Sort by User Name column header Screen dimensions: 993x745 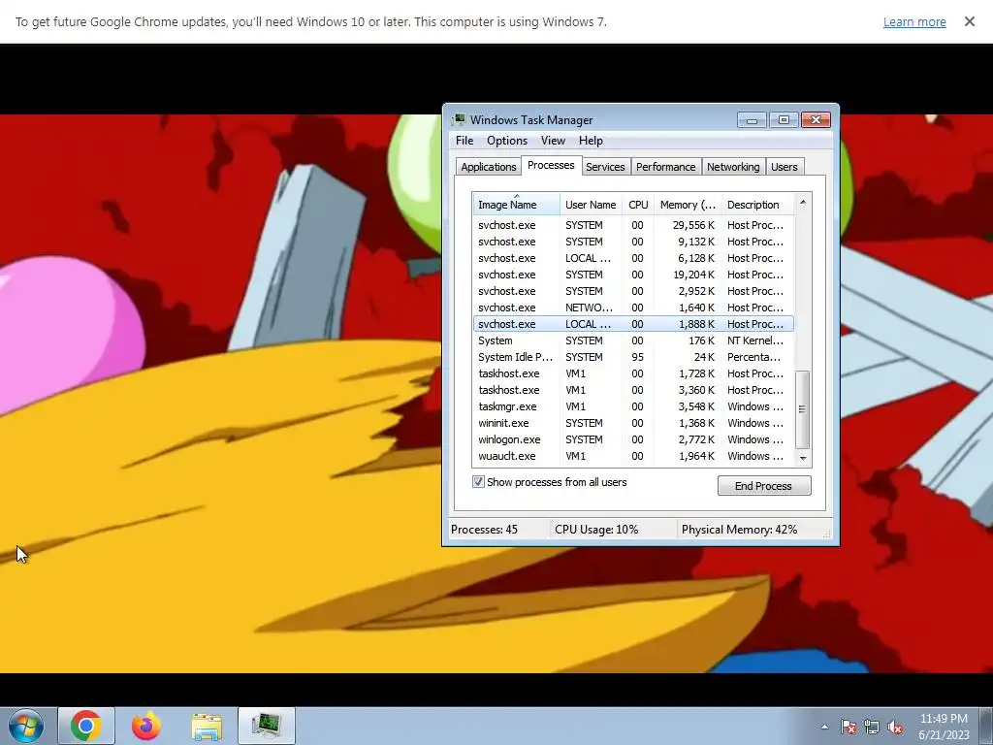point(591,205)
